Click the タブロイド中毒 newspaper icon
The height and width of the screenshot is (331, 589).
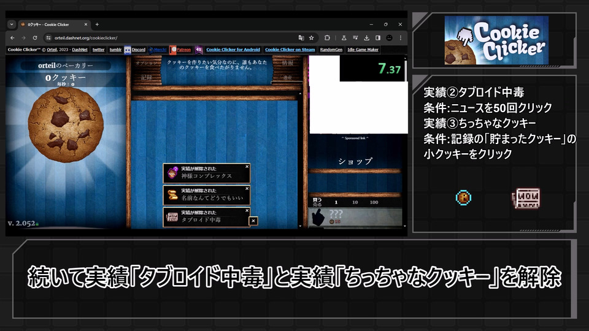point(172,217)
